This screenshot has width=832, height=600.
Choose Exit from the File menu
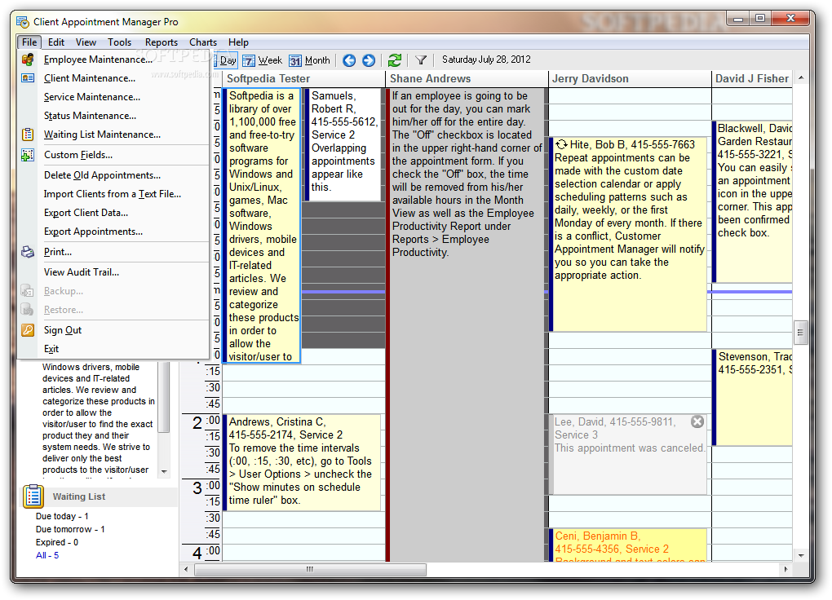click(113, 349)
